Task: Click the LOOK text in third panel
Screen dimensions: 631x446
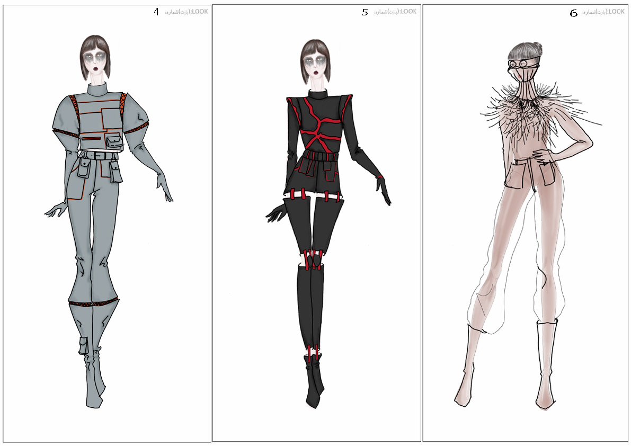Action: (x=617, y=12)
